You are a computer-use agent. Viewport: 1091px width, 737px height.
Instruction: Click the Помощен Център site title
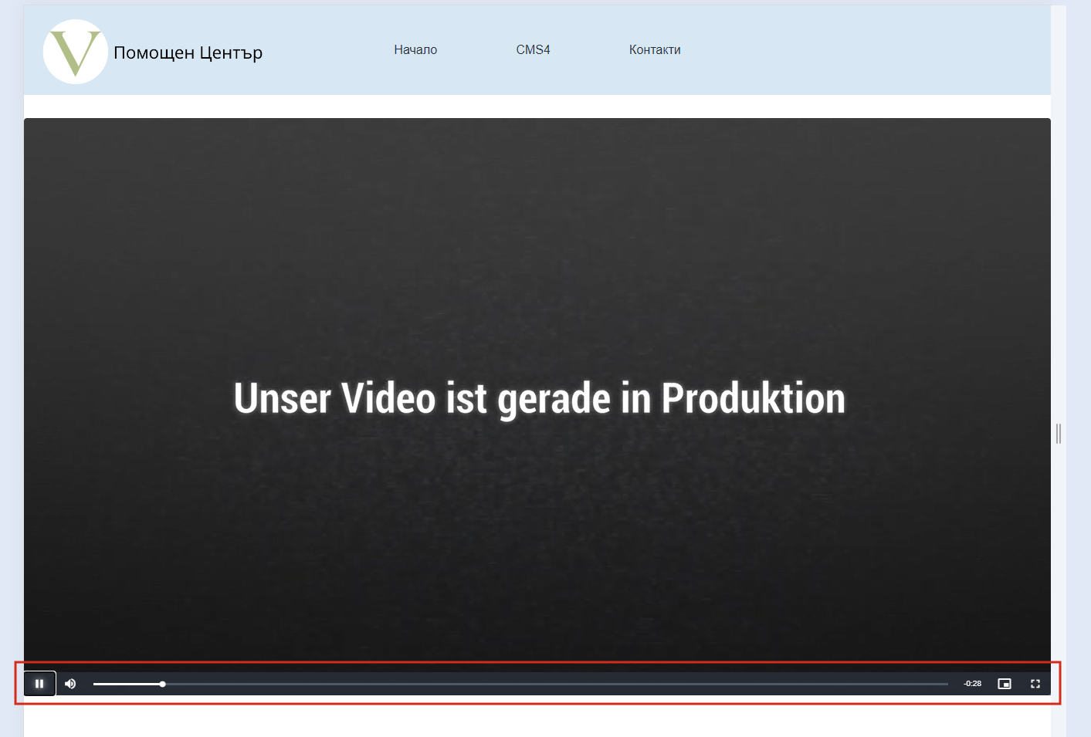click(x=188, y=52)
